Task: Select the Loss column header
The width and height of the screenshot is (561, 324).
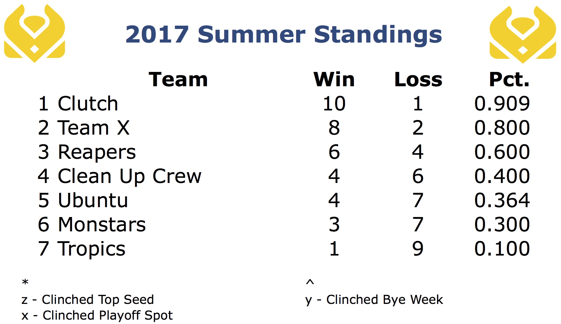Action: point(418,79)
